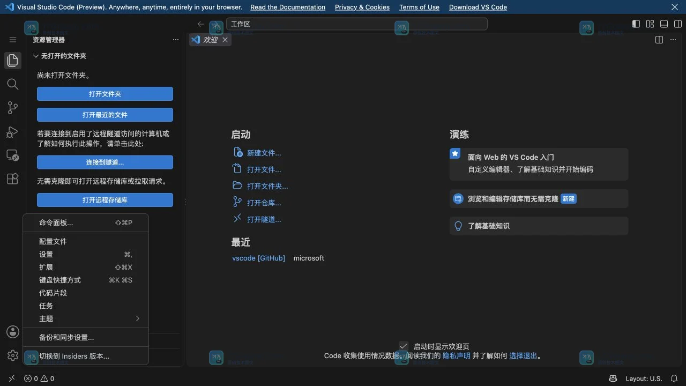The image size is (686, 386).
Task: Click the lightbulb icon for 了解基础知识
Action: (x=458, y=226)
